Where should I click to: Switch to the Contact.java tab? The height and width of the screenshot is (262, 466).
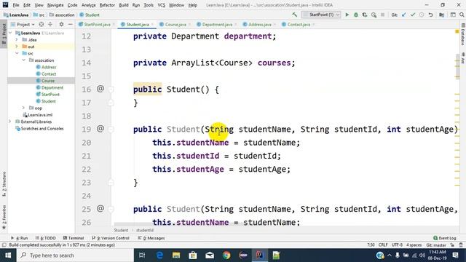[299, 24]
